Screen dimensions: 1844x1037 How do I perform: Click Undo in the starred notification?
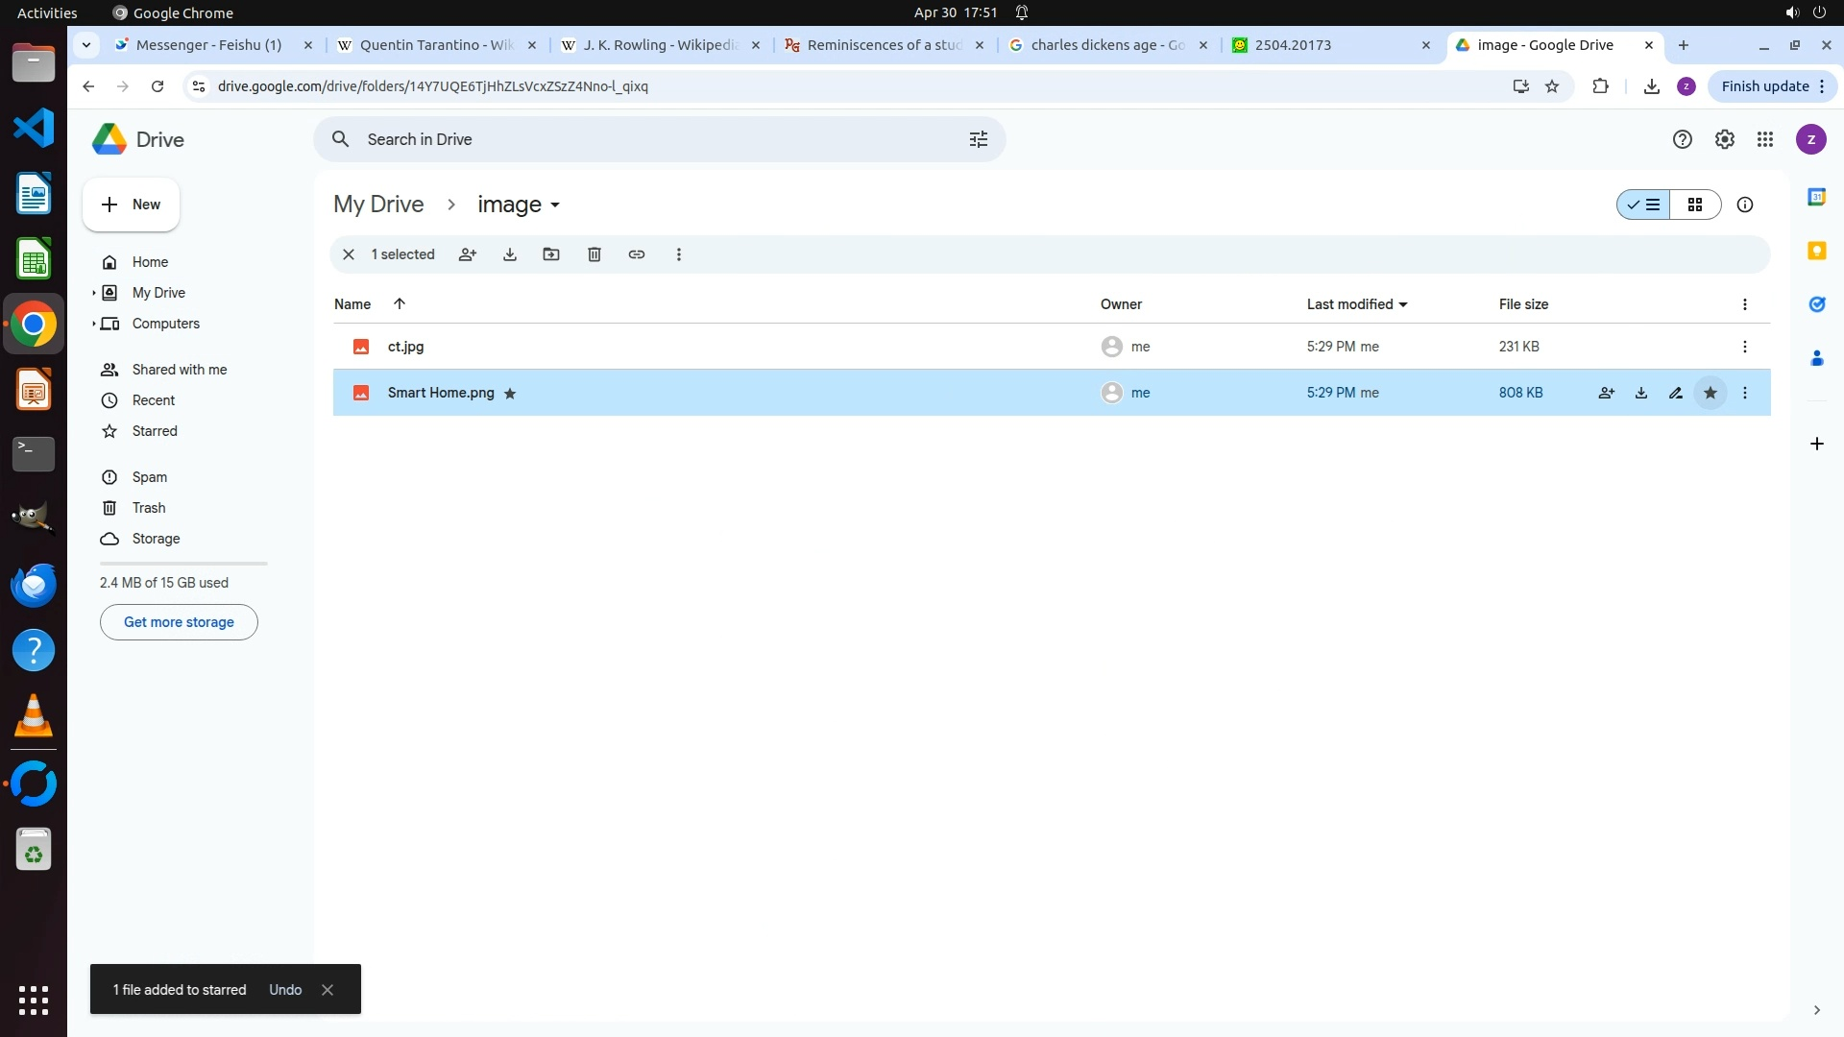click(x=285, y=990)
